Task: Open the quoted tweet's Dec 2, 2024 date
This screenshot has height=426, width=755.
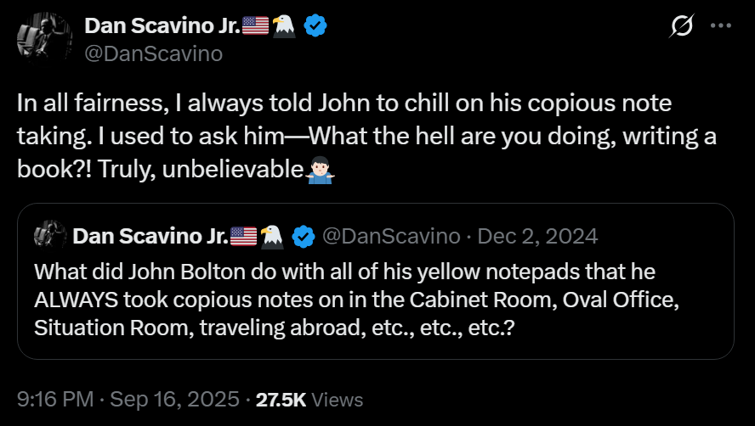Action: click(537, 236)
